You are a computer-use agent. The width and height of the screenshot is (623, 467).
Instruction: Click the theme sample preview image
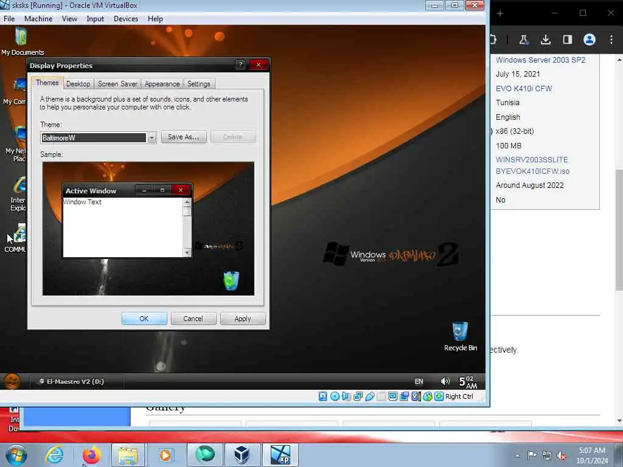148,229
